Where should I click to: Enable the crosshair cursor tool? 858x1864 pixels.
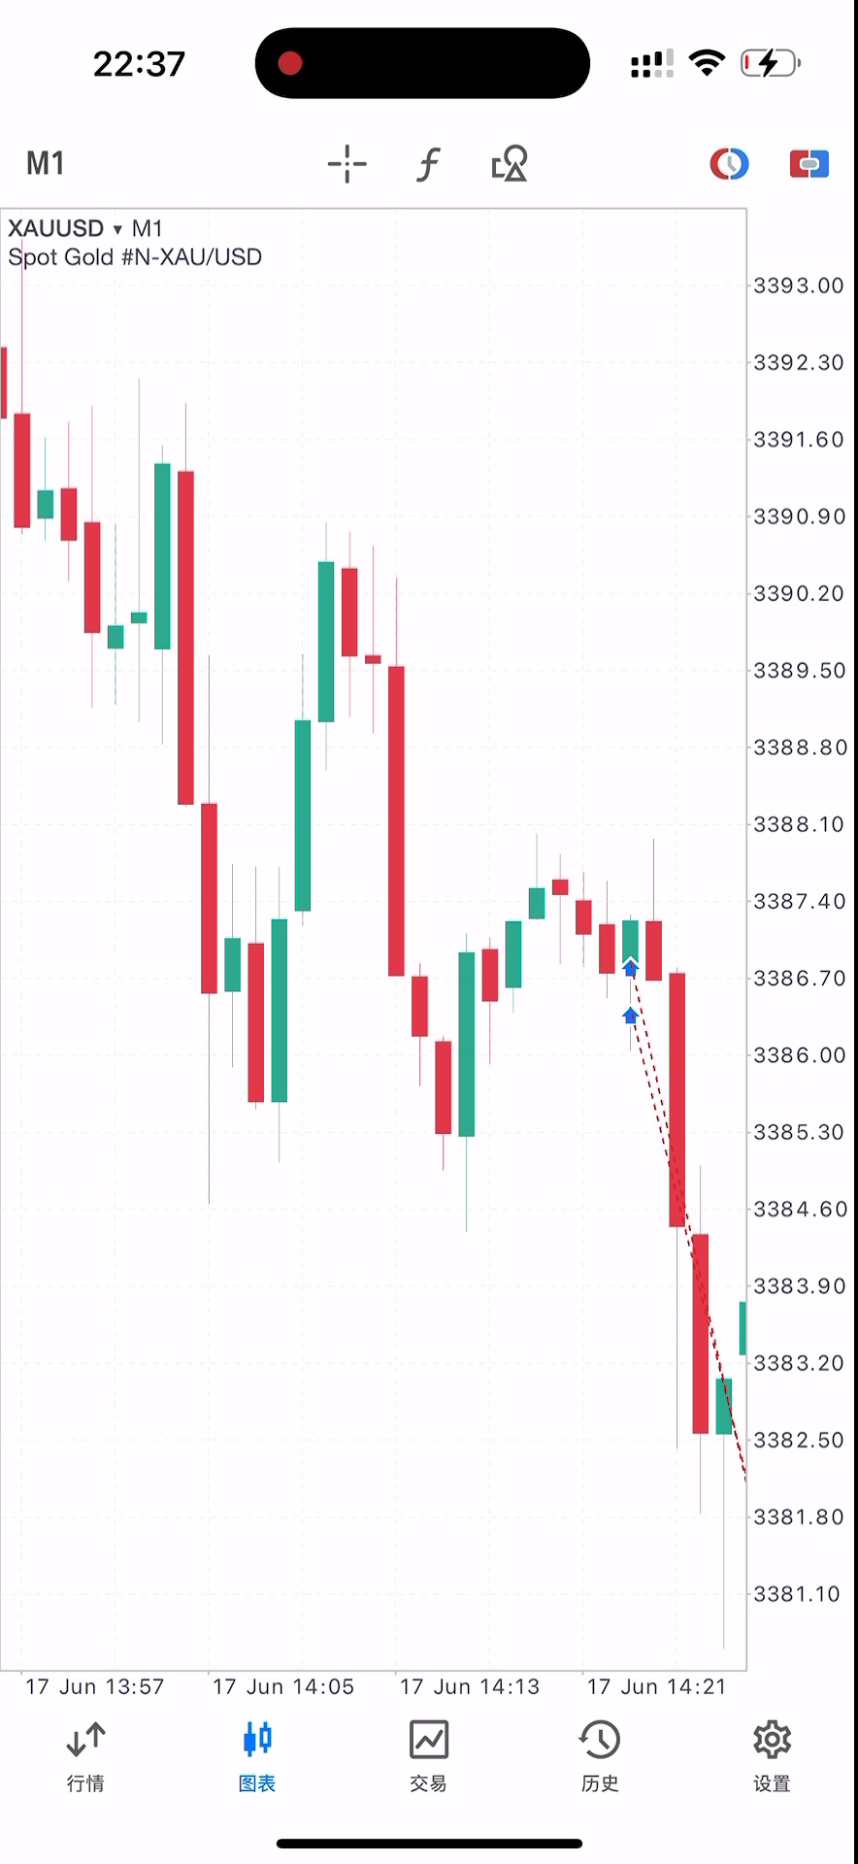[346, 164]
